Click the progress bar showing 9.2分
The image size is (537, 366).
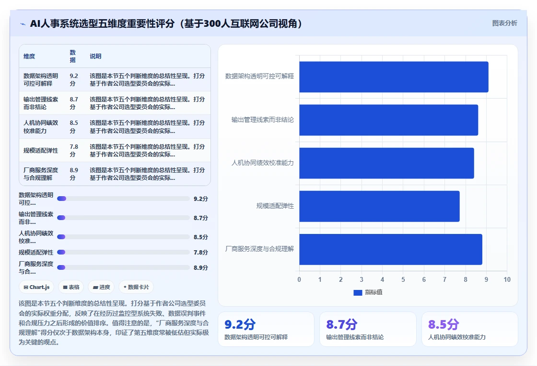click(123, 199)
